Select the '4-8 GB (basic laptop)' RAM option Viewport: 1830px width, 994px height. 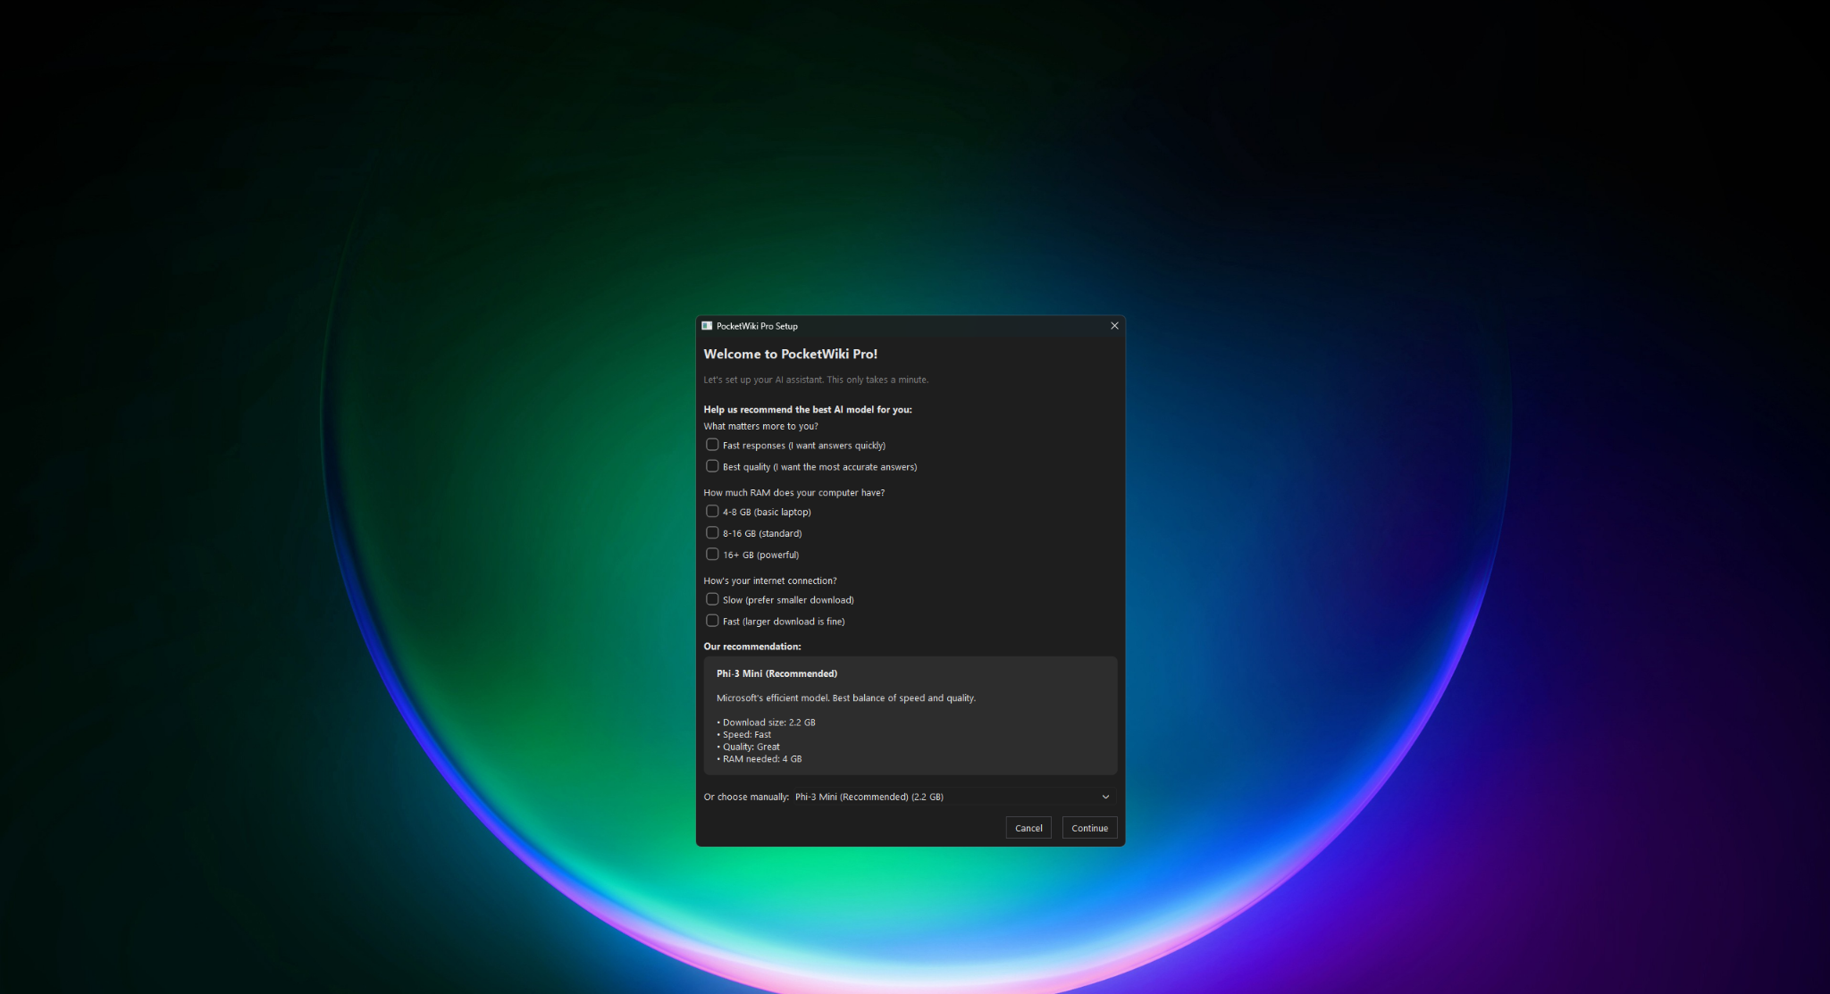711,511
